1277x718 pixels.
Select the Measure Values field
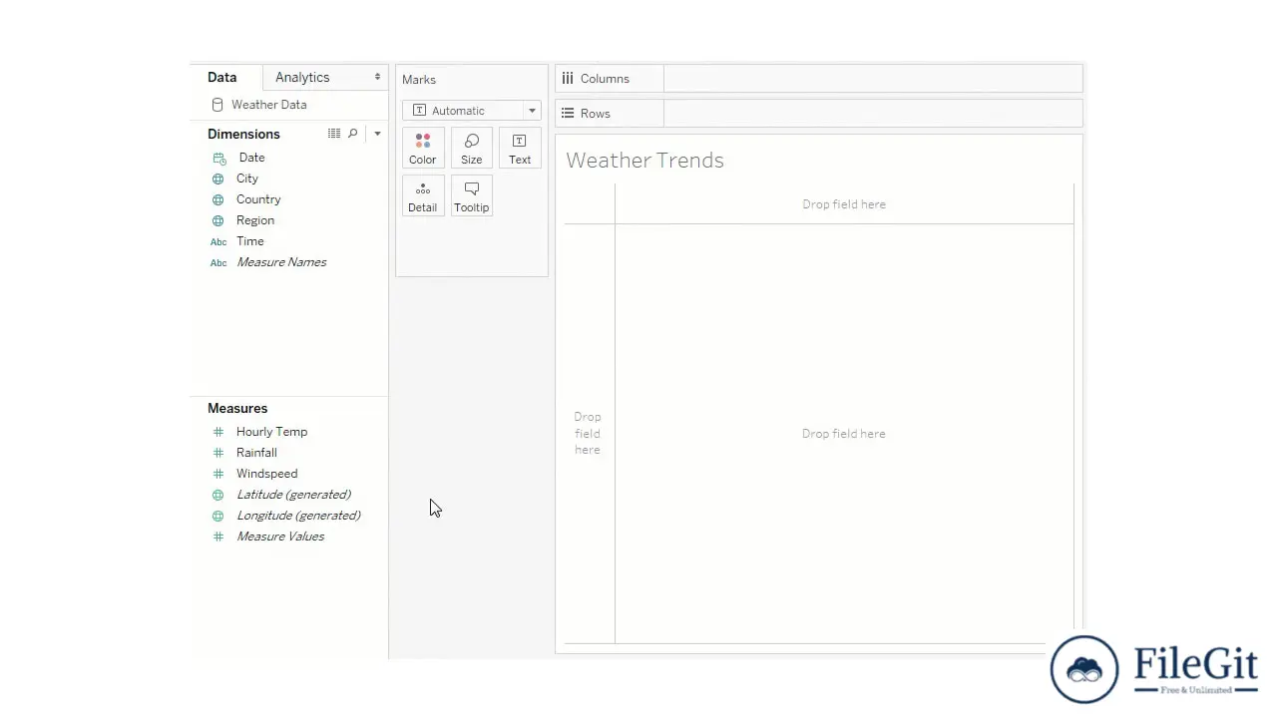coord(280,537)
